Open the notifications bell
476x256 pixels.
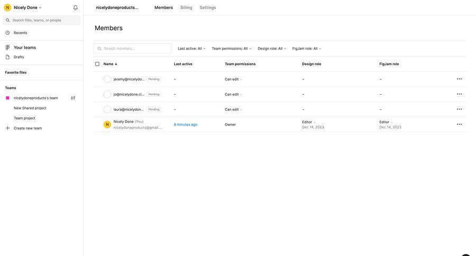point(76,7)
